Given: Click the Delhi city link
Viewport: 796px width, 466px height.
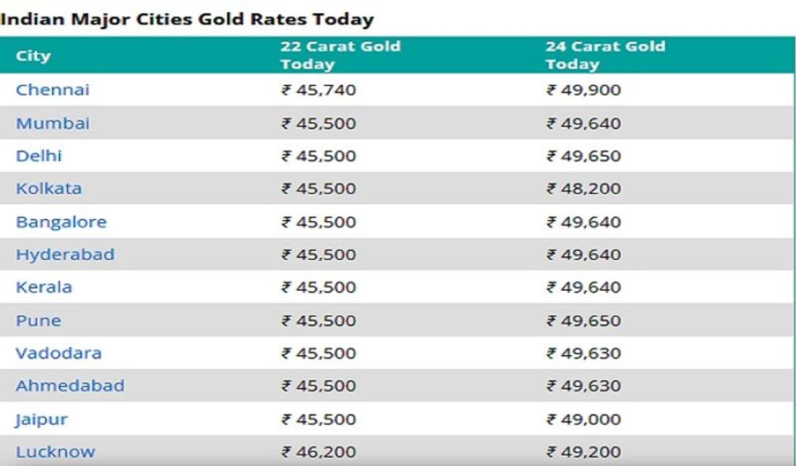Looking at the screenshot, I should (39, 155).
